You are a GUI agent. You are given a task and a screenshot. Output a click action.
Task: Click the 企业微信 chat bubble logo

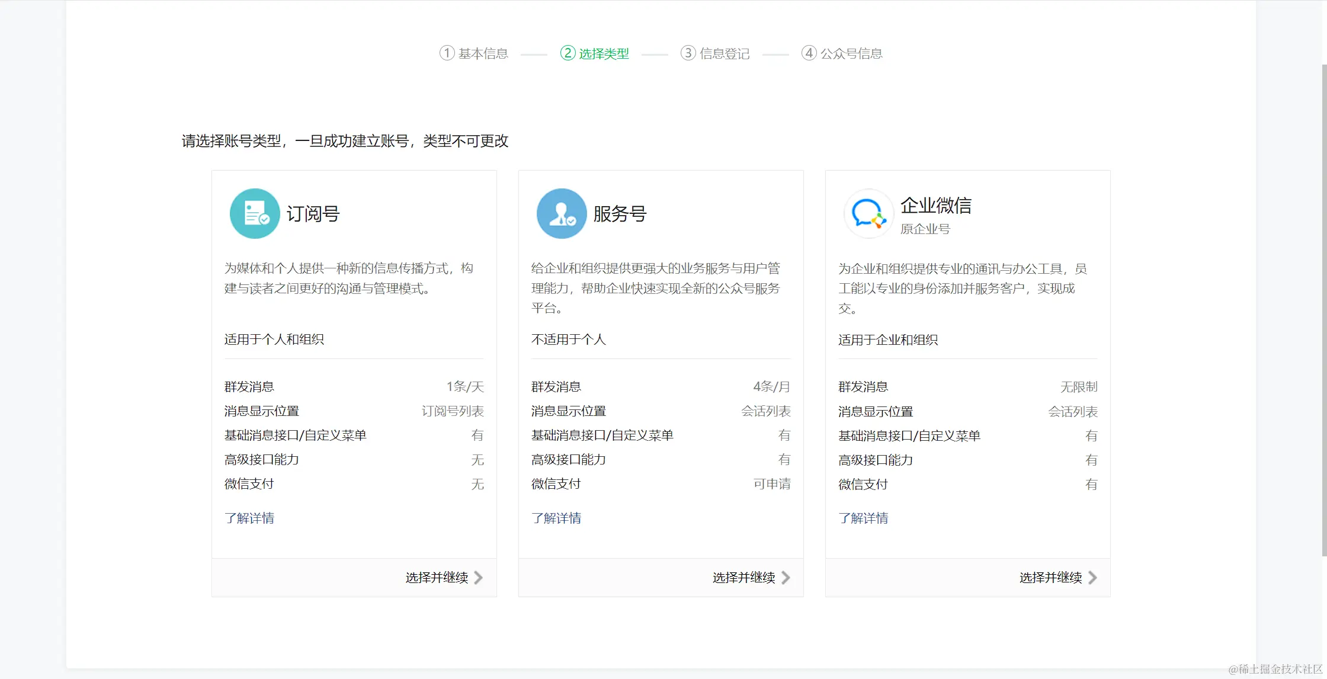click(868, 214)
